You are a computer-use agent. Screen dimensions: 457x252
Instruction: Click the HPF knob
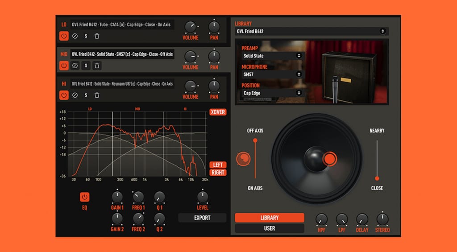(x=321, y=219)
